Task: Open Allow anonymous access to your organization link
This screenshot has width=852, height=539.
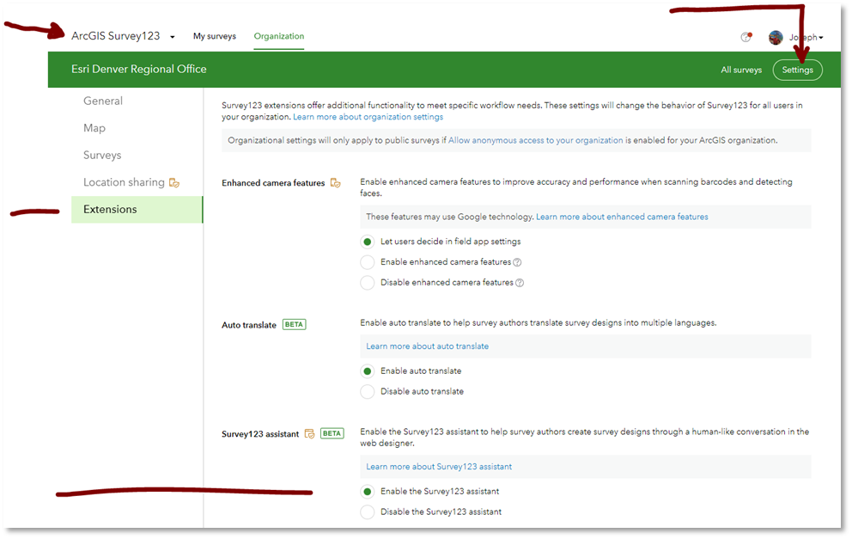Action: coord(535,140)
